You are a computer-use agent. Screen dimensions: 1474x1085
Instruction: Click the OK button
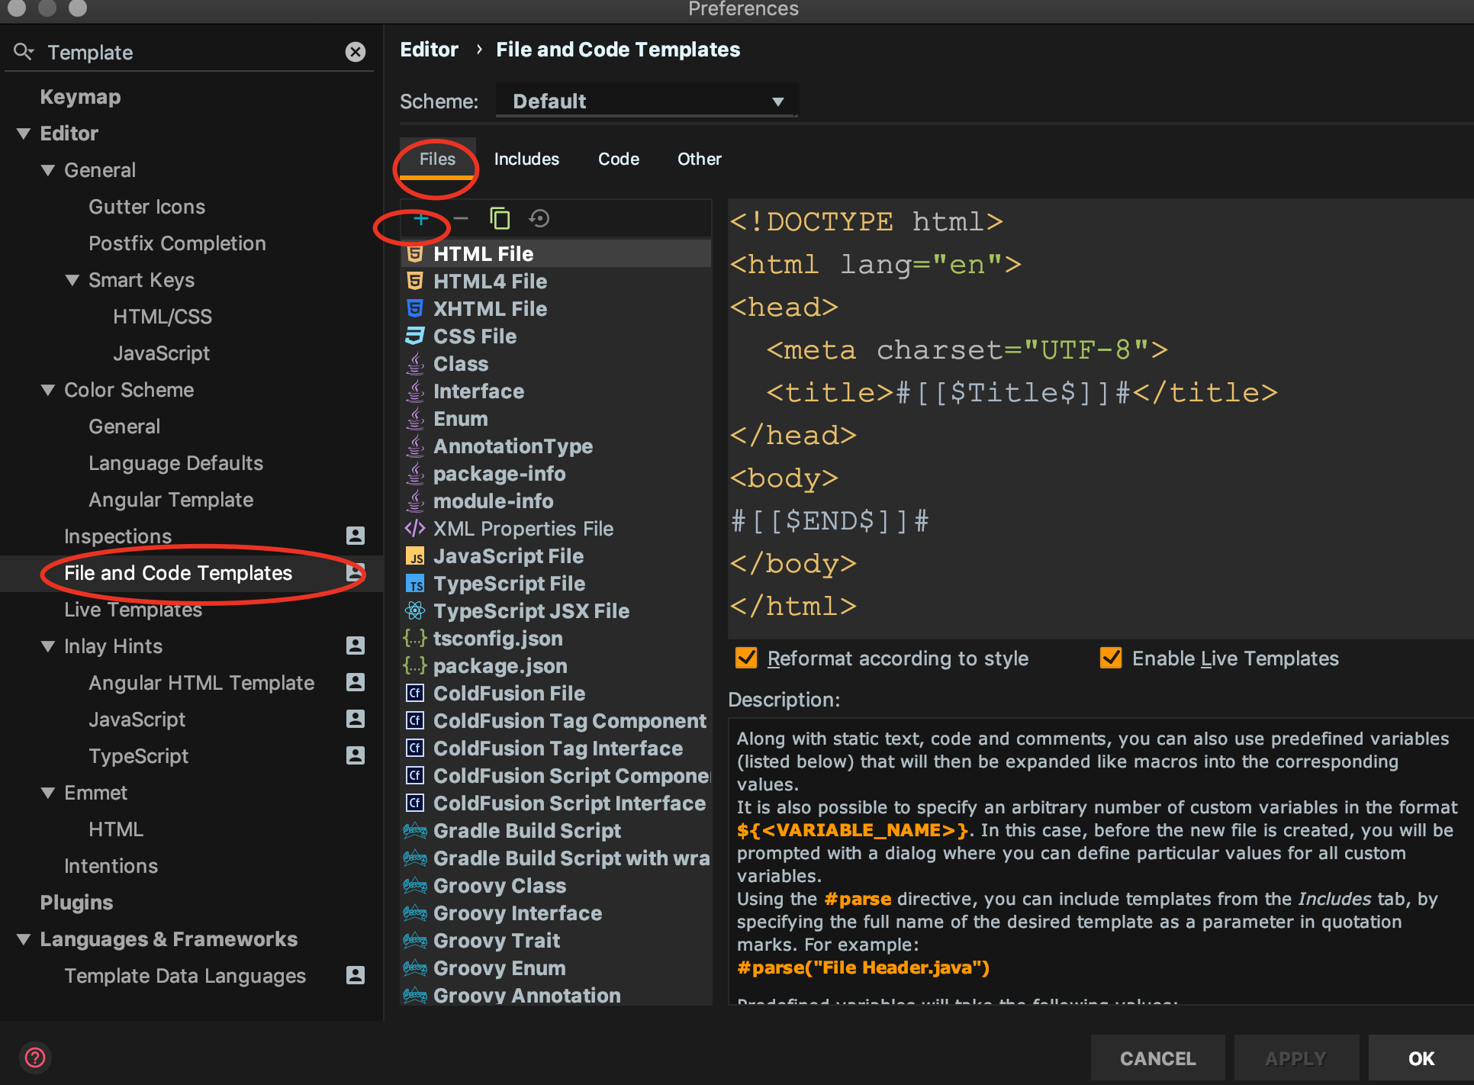[x=1421, y=1058]
